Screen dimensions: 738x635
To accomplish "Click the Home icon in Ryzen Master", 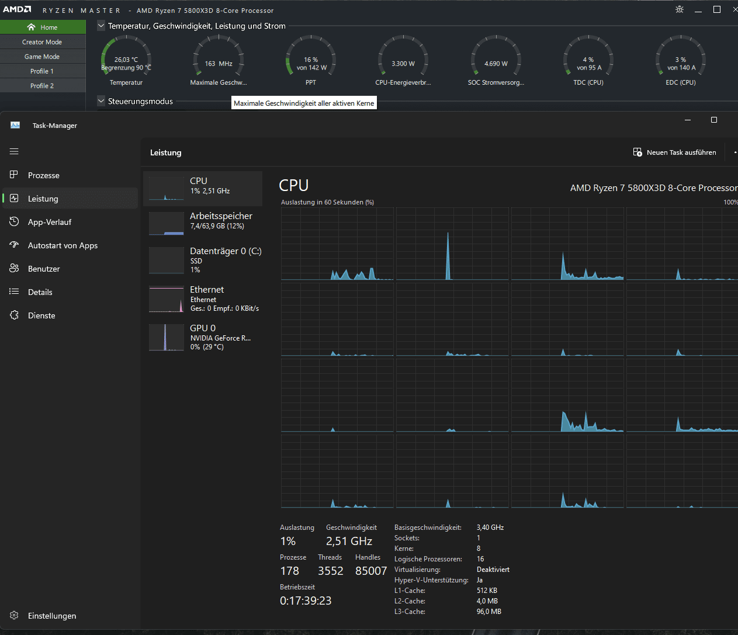I will click(32, 27).
